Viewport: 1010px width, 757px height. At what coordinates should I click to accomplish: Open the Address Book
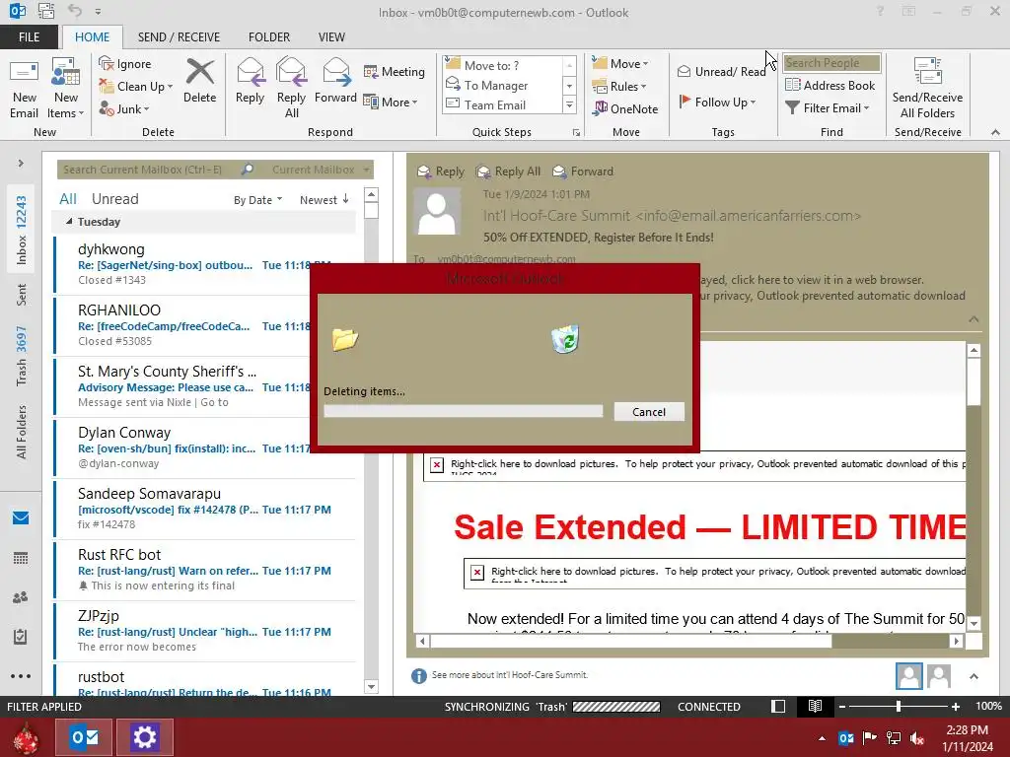coord(830,85)
